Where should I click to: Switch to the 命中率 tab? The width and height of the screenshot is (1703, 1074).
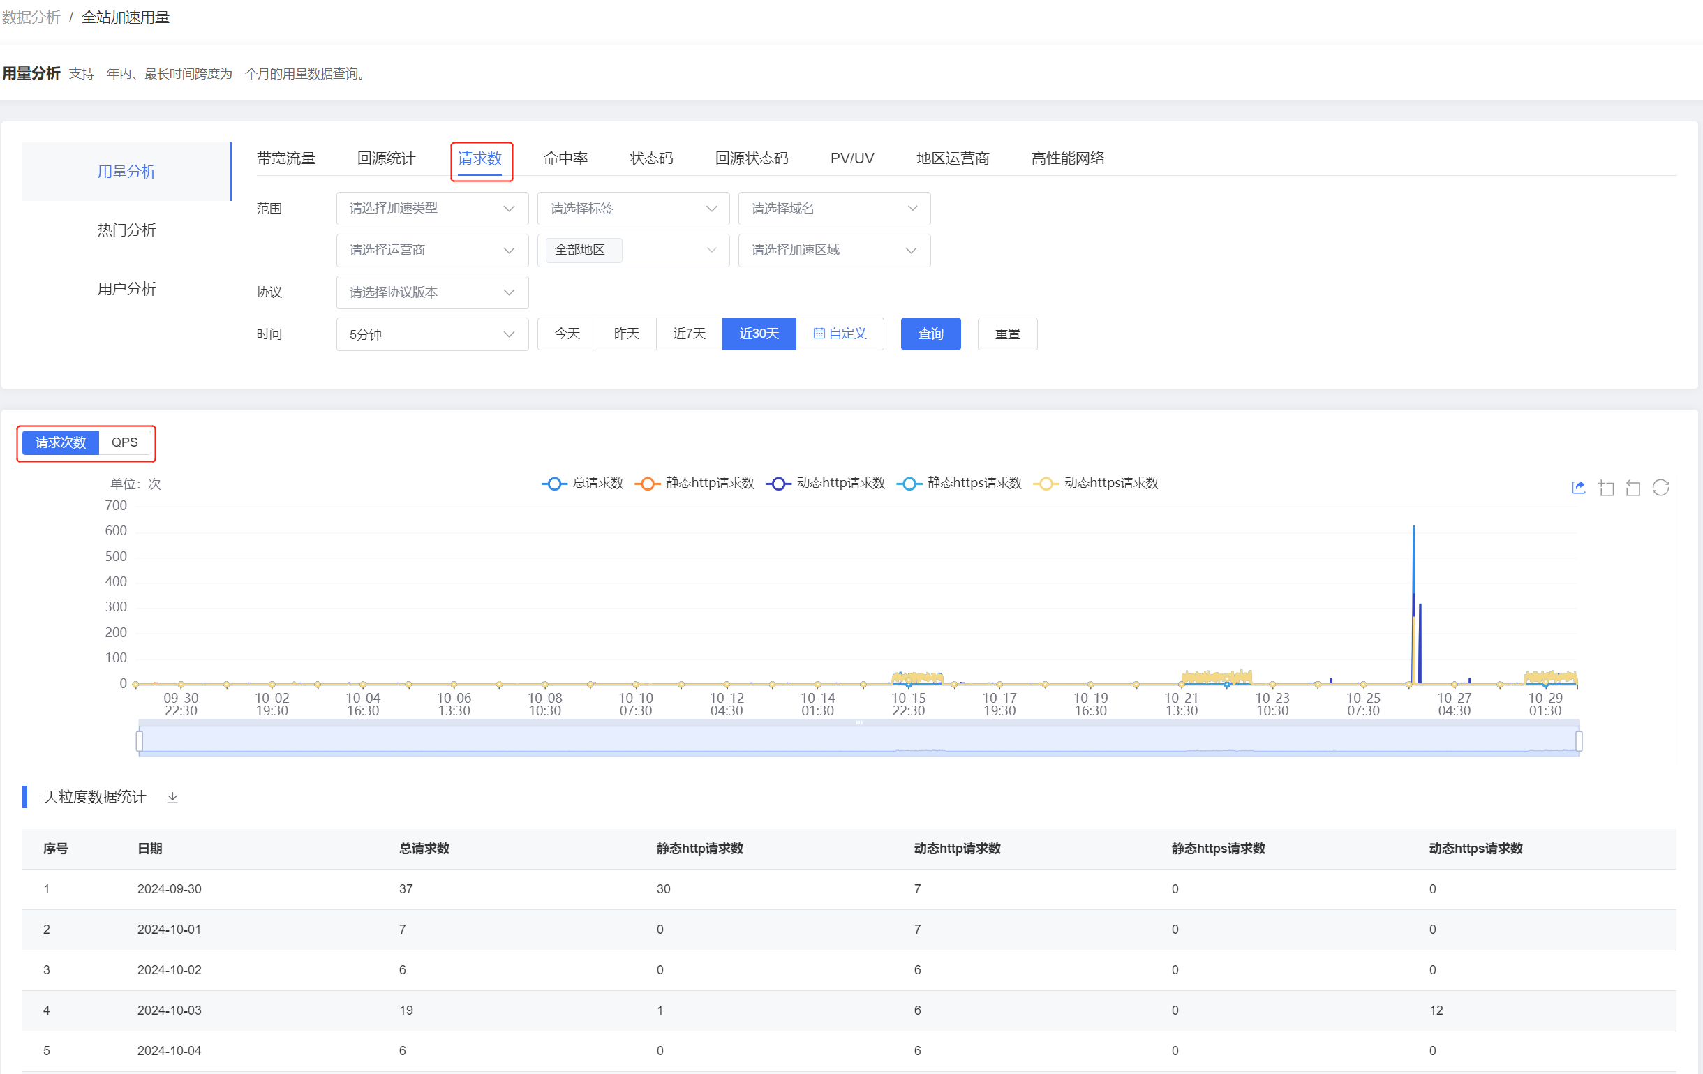[x=566, y=158]
